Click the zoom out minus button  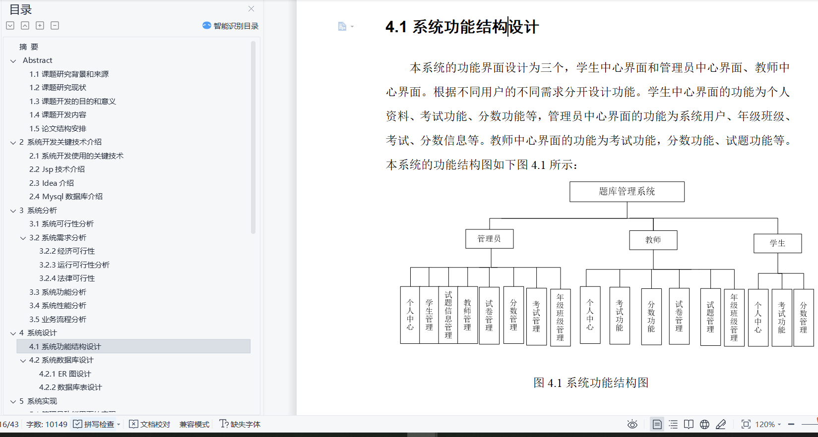tap(791, 424)
